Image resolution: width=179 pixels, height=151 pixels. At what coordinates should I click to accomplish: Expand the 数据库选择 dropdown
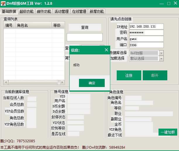(161, 53)
